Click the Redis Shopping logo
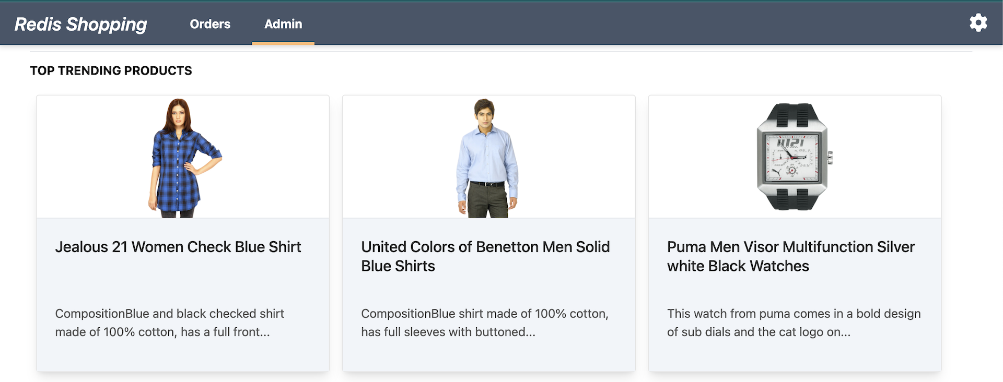This screenshot has height=382, width=1003. click(80, 24)
